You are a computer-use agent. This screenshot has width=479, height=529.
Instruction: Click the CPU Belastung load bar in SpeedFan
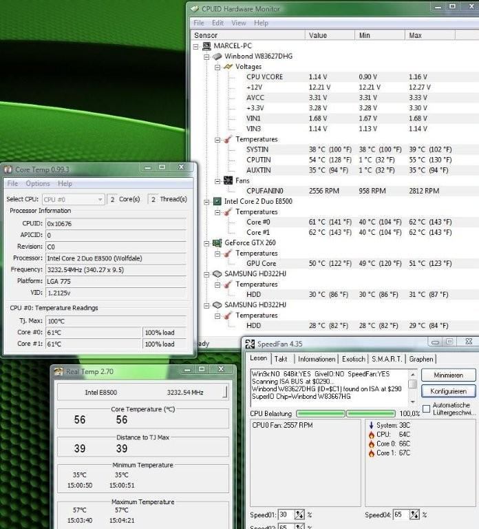345,413
